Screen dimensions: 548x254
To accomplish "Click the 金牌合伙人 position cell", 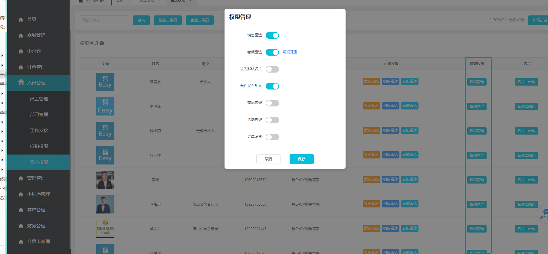I will coord(205,131).
